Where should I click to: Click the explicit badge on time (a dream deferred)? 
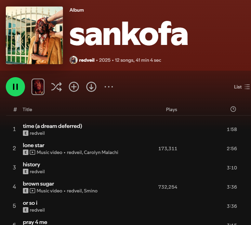coord(26,133)
